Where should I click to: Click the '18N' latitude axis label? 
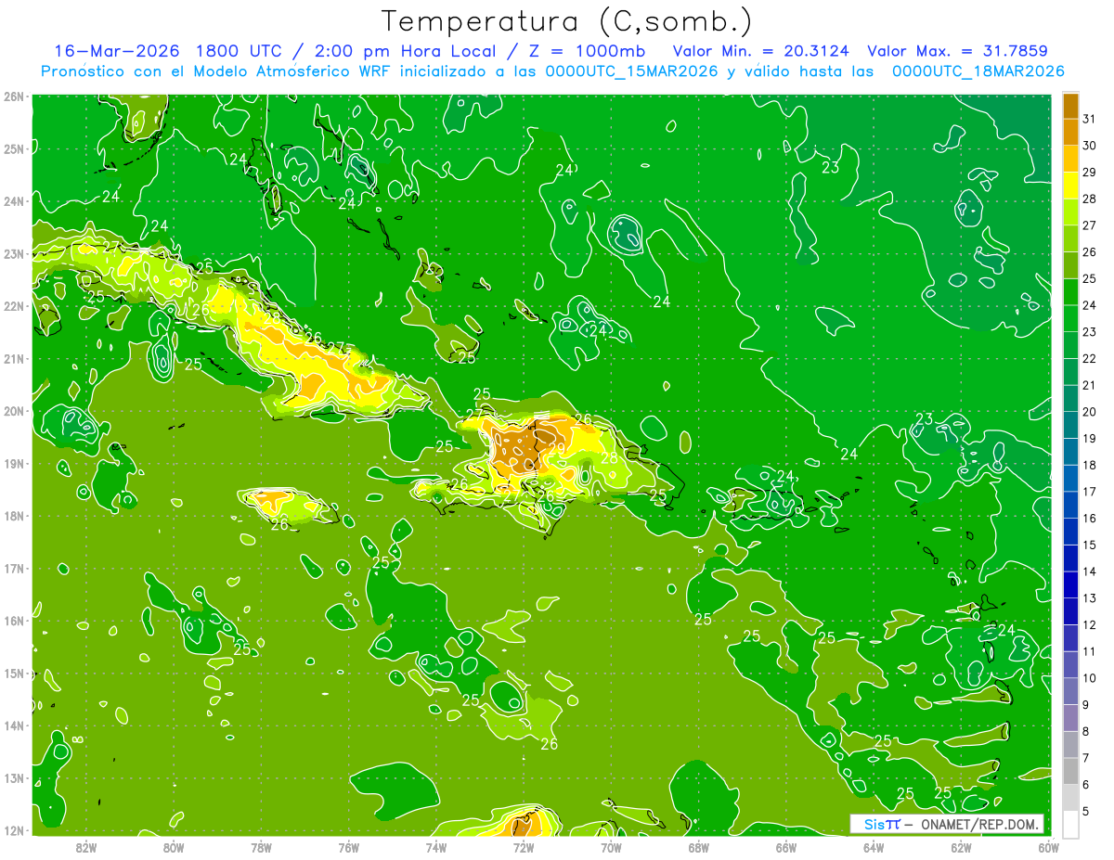[x=14, y=516]
